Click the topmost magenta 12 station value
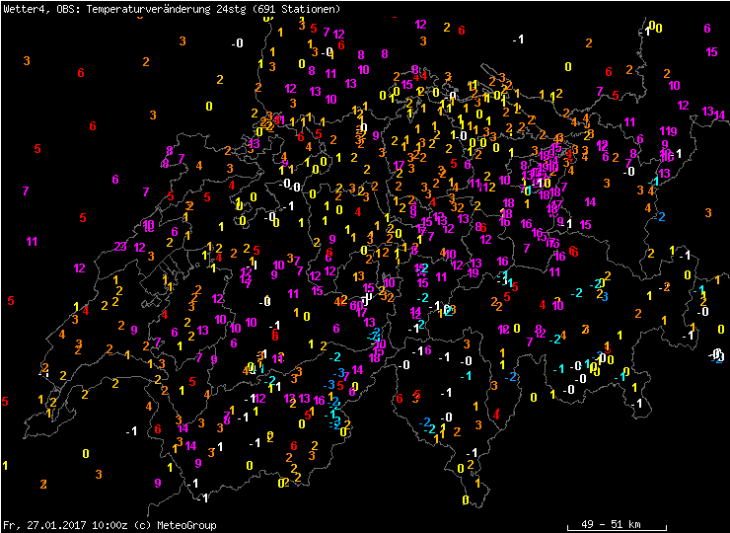Image resolution: width=730 pixels, height=533 pixels. [x=420, y=24]
